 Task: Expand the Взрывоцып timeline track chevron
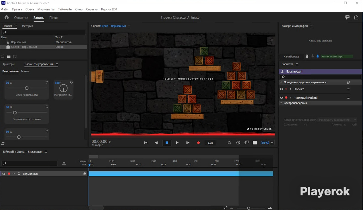pyautogui.click(x=13, y=174)
